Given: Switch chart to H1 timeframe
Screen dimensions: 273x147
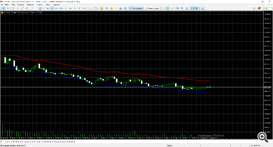Looking at the screenshot, I should pos(66,8).
